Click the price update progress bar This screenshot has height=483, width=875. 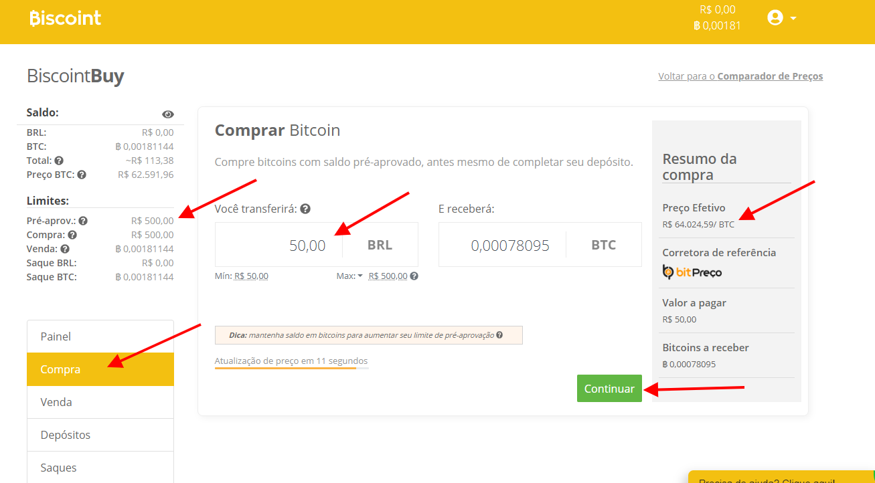pyautogui.click(x=291, y=368)
